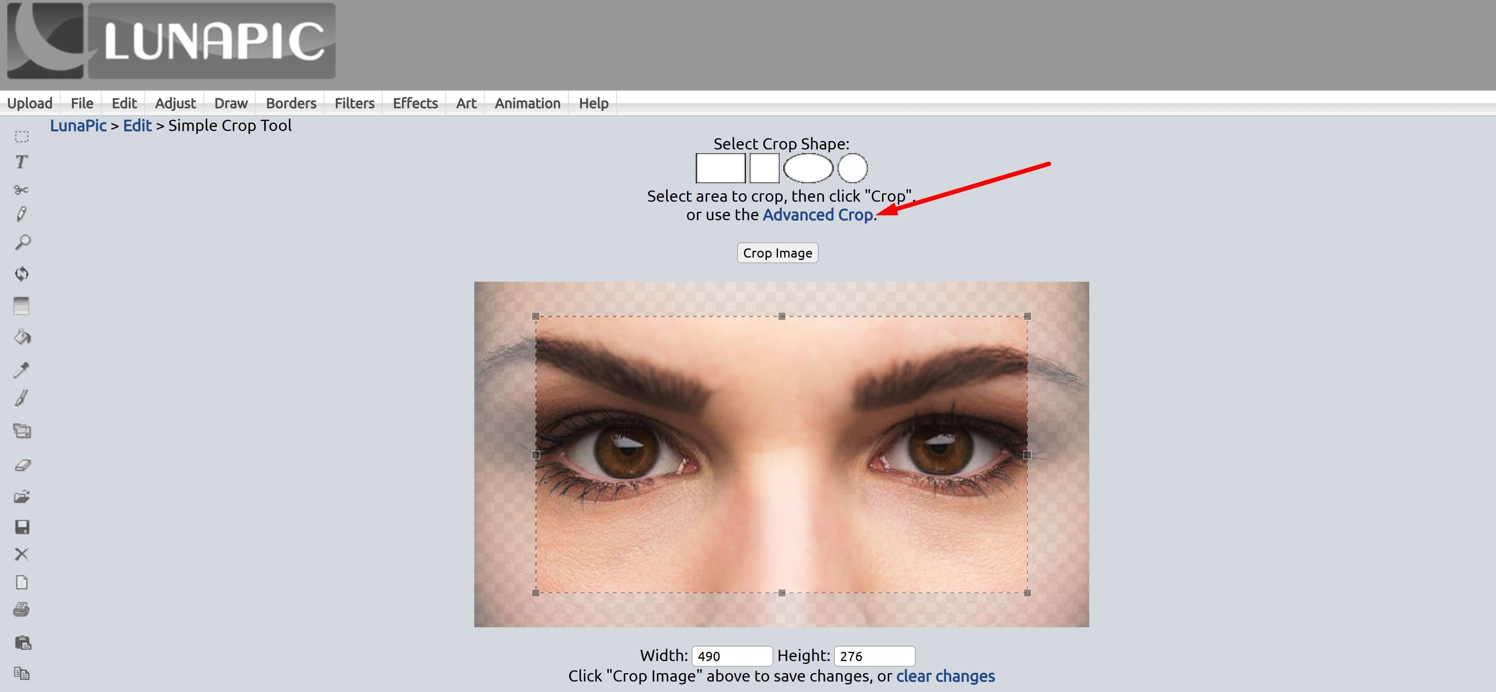Select the paint bucket fill tool
1496x692 pixels.
pyautogui.click(x=22, y=337)
